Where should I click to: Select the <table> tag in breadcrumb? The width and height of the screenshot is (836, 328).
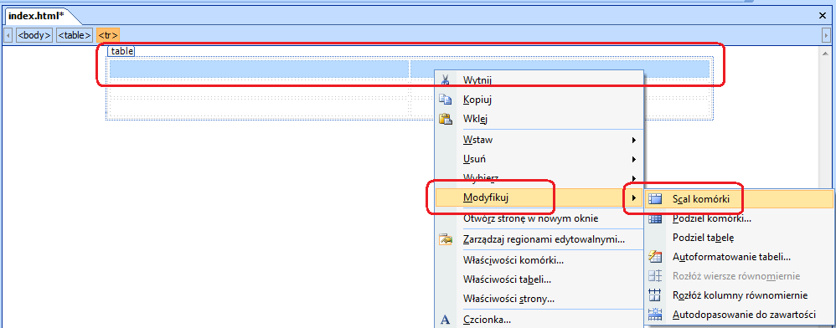point(75,36)
